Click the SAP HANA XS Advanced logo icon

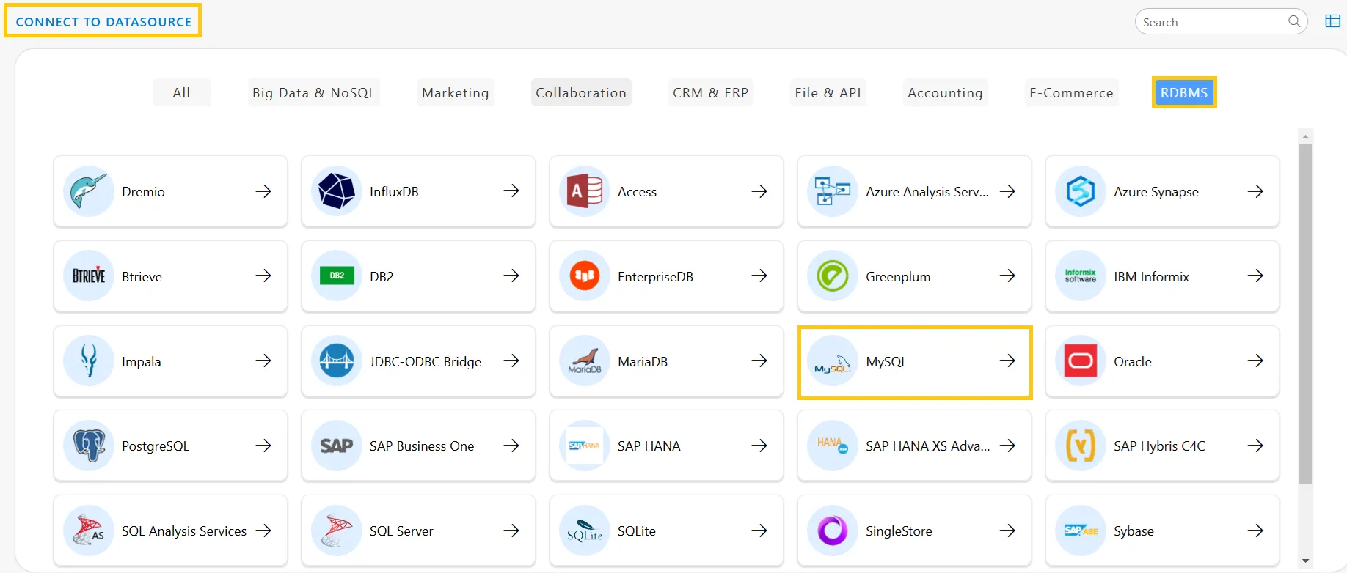tap(833, 446)
